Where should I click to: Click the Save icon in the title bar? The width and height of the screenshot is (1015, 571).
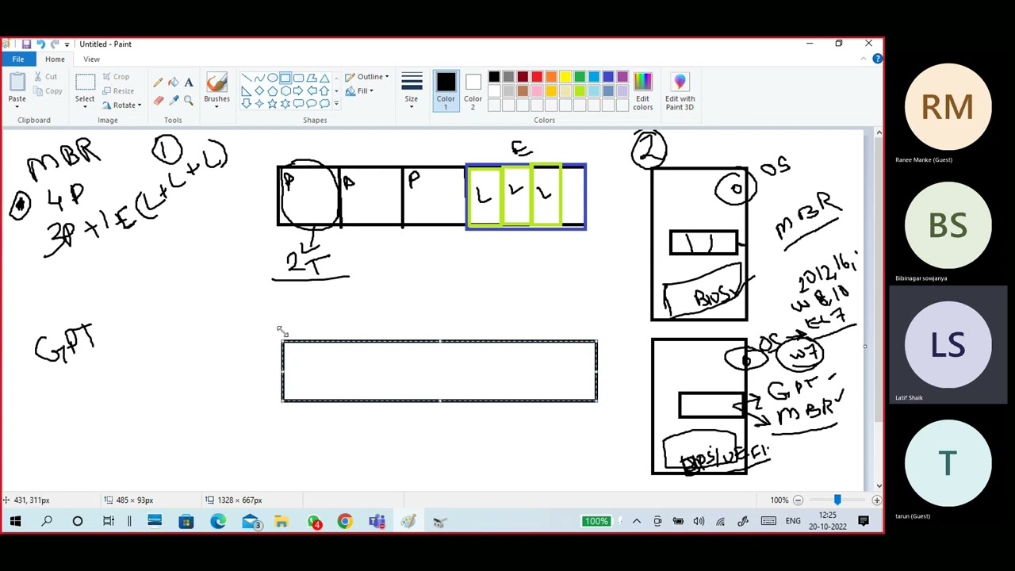(26, 44)
